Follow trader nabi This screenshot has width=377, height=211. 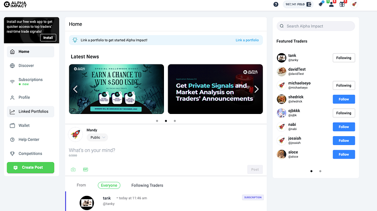(x=344, y=127)
